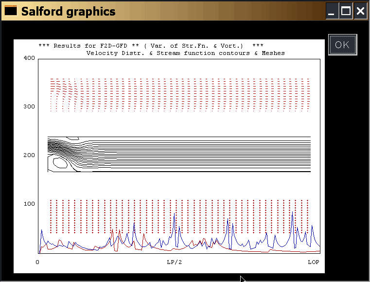Click the "Salford graphics" title bar text
The width and height of the screenshot is (370, 282).
[x=68, y=11]
